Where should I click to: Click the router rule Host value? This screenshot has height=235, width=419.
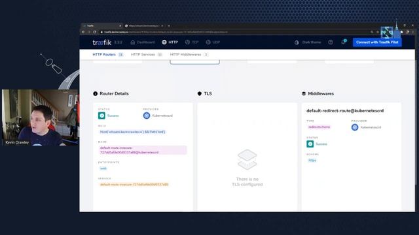(x=132, y=132)
